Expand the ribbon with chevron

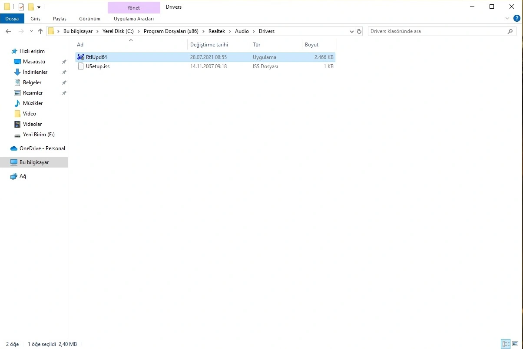coord(508,19)
